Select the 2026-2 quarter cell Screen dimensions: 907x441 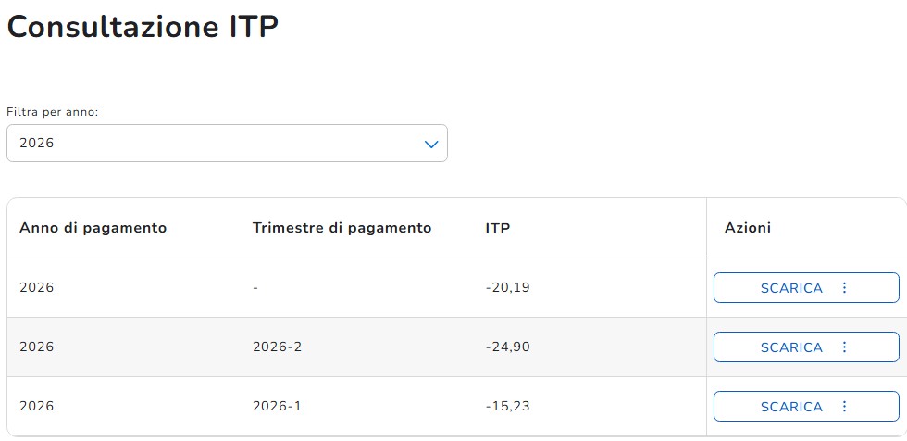pyautogui.click(x=277, y=346)
